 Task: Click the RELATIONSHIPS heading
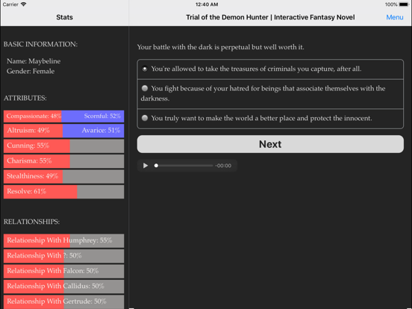coord(31,222)
